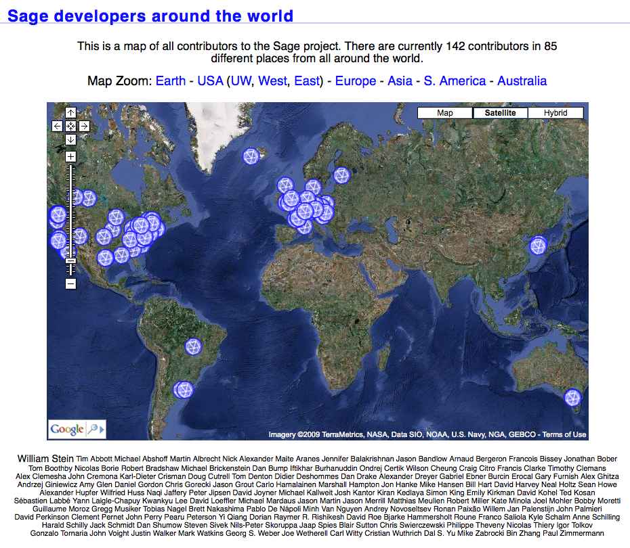
Task: Click the Sage marker over Japan
Action: 539,245
